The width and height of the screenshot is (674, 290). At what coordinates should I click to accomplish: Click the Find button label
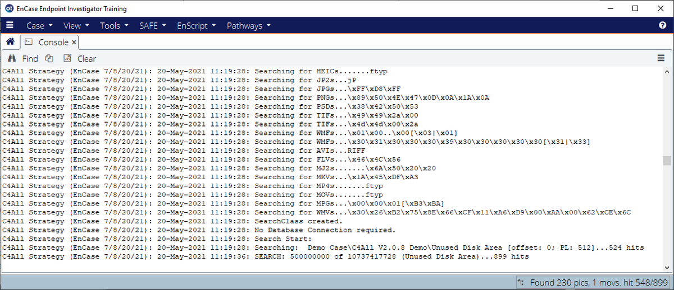[30, 58]
